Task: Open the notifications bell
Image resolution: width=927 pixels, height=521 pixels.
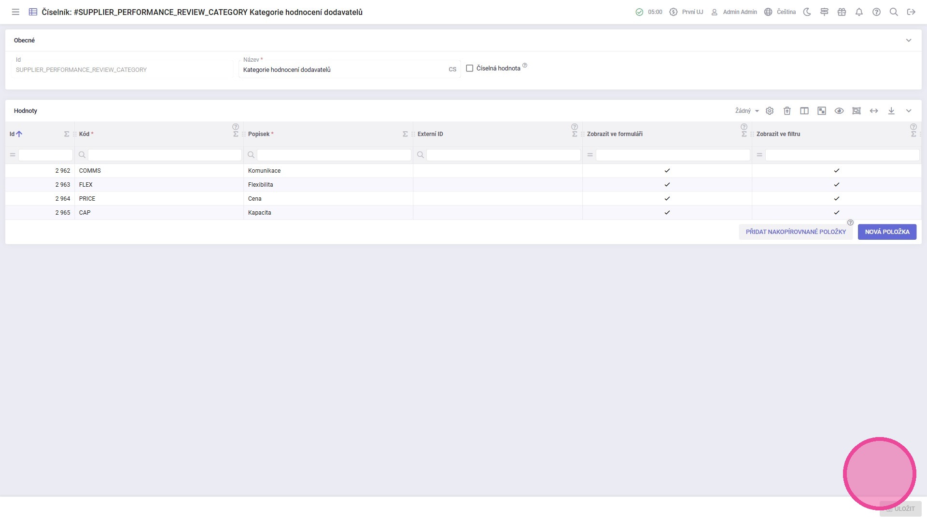Action: pyautogui.click(x=859, y=12)
